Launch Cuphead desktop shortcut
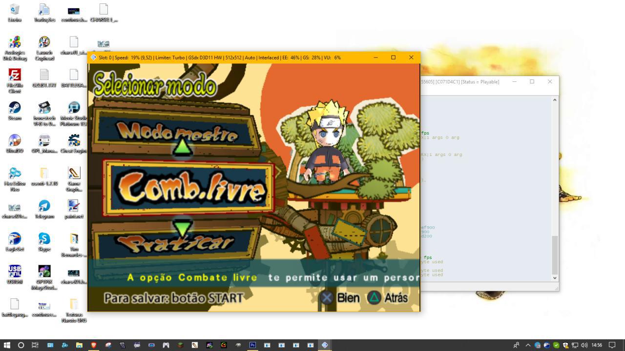The height and width of the screenshot is (351, 625). click(44, 48)
